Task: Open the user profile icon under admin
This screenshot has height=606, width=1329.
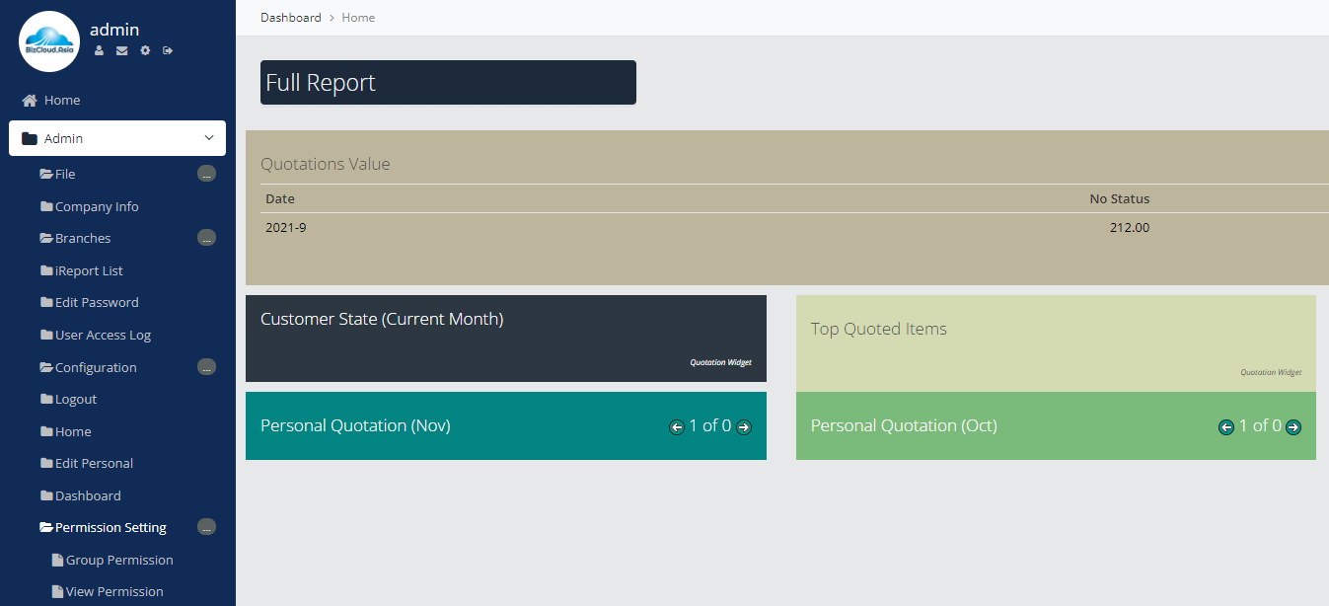Action: click(99, 50)
